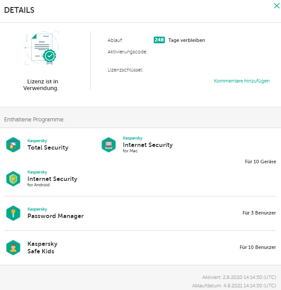
Task: Click the Kommentare hinzufügen link
Action: [242, 81]
